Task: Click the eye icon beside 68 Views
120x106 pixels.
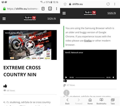Action: (5, 90)
